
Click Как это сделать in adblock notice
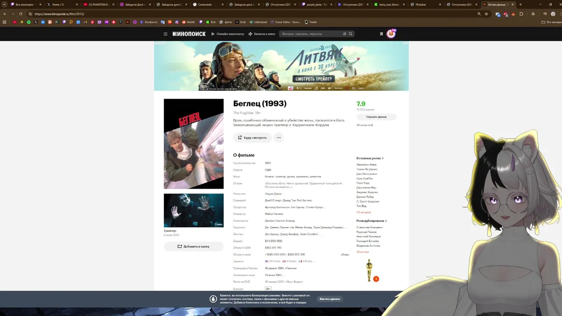[x=330, y=299]
